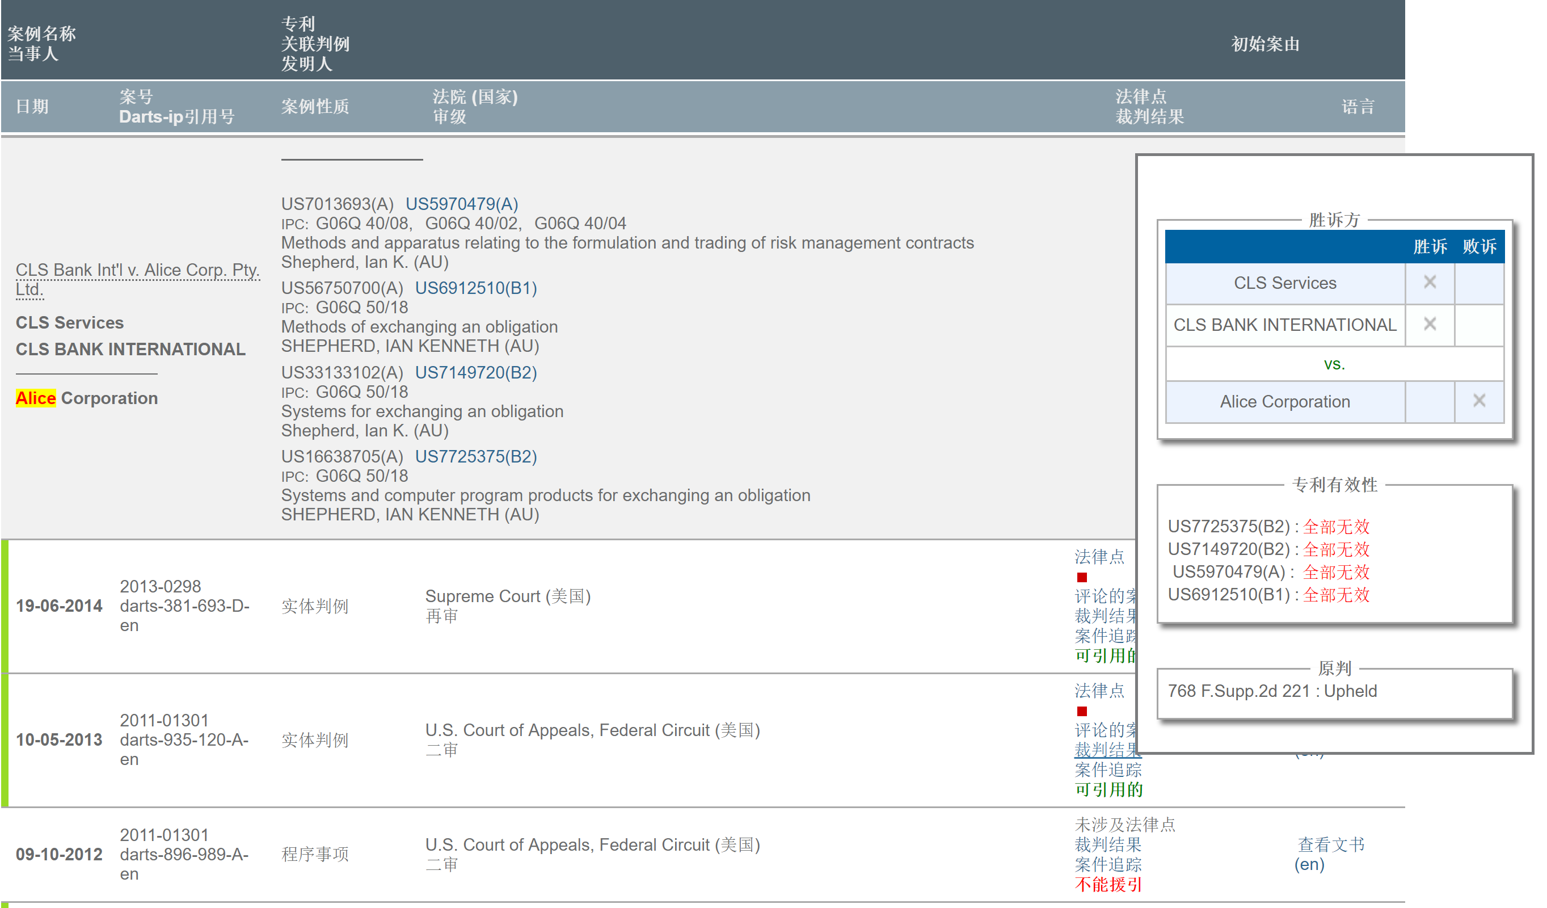Image resolution: width=1547 pixels, height=908 pixels.
Task: Click the 初始案由 header
Action: click(x=1266, y=44)
